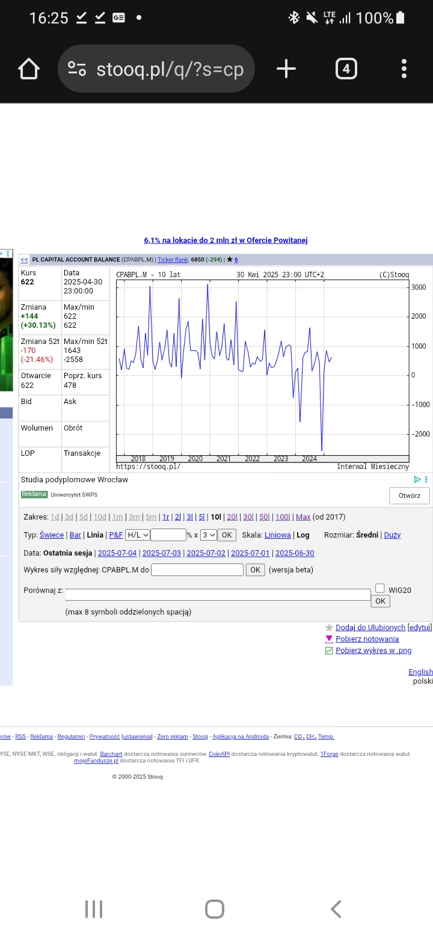Click the AdChoices triangle icon in the ad
The height and width of the screenshot is (938, 433).
(x=417, y=479)
